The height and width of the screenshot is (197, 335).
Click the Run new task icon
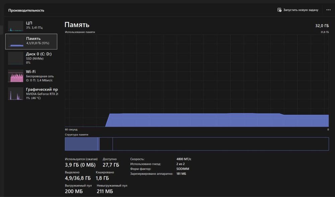pos(279,10)
